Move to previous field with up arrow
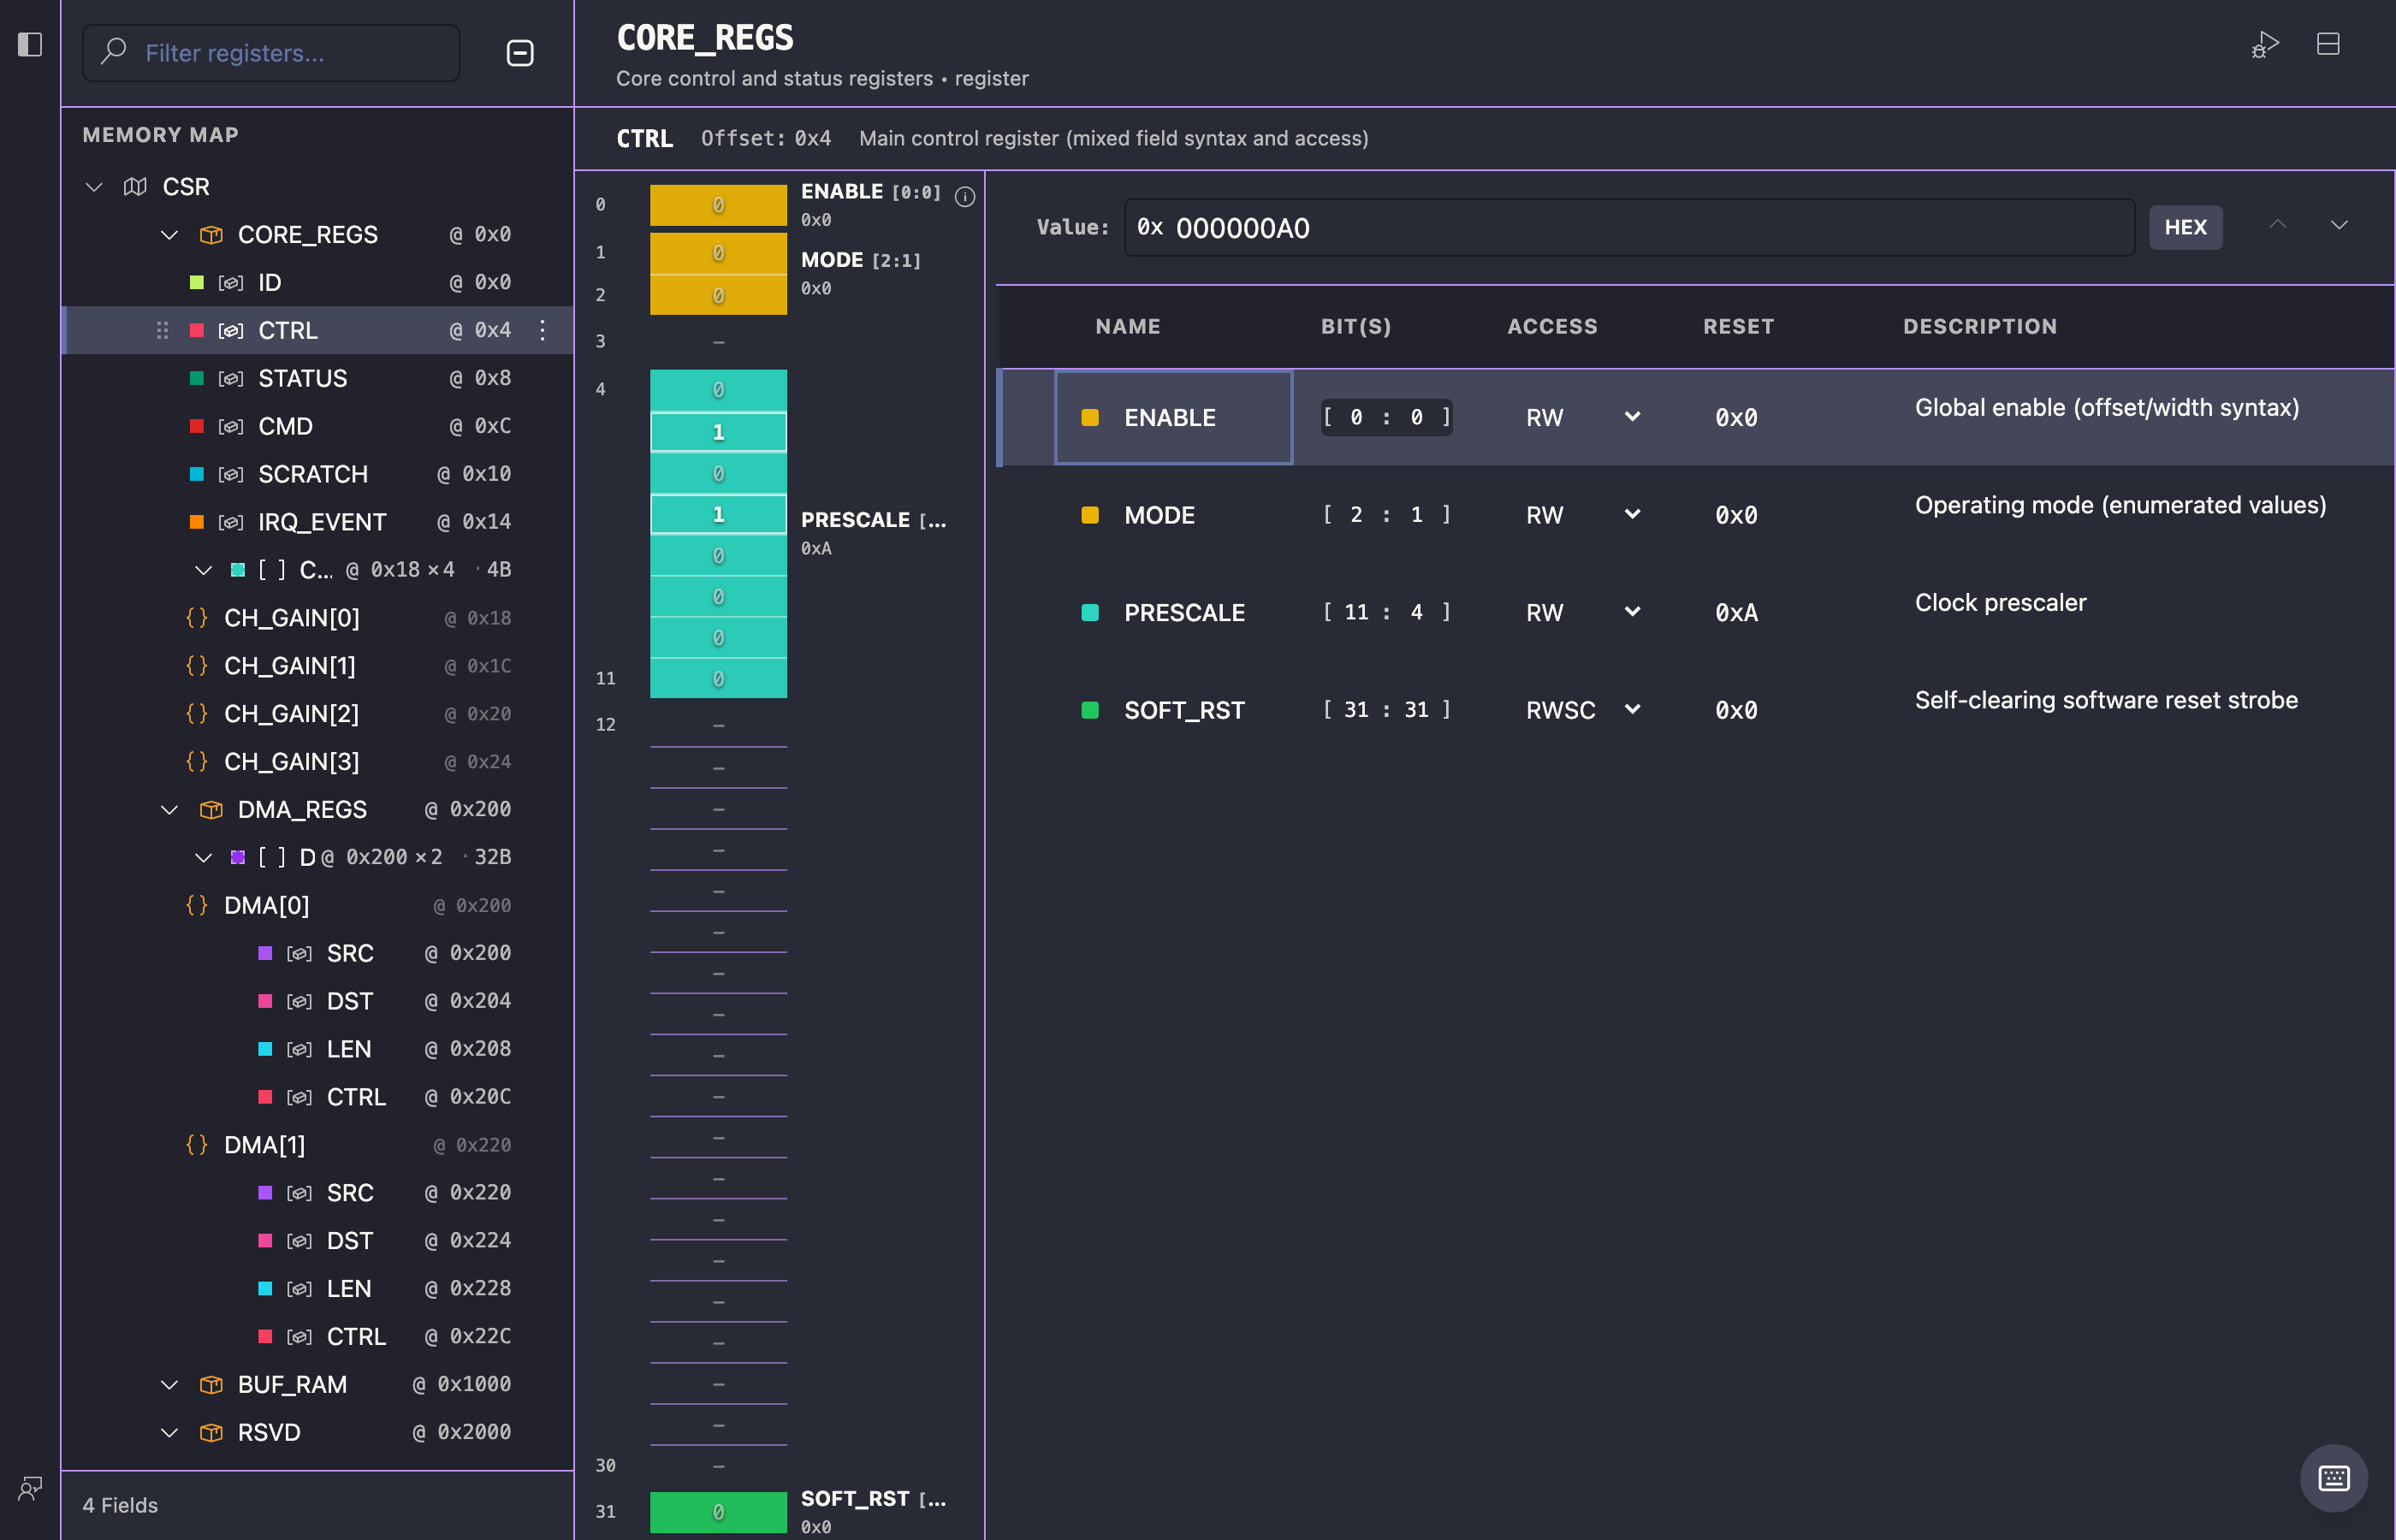Screen dimensions: 2396x1540 2278,225
